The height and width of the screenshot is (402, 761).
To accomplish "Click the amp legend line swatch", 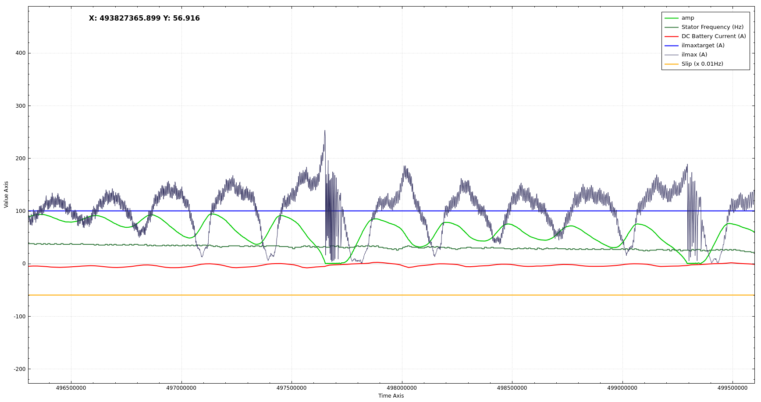I will [x=671, y=18].
